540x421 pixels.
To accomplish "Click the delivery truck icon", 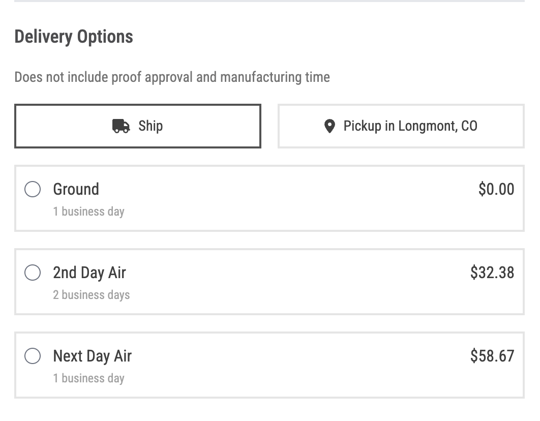I will pos(121,126).
